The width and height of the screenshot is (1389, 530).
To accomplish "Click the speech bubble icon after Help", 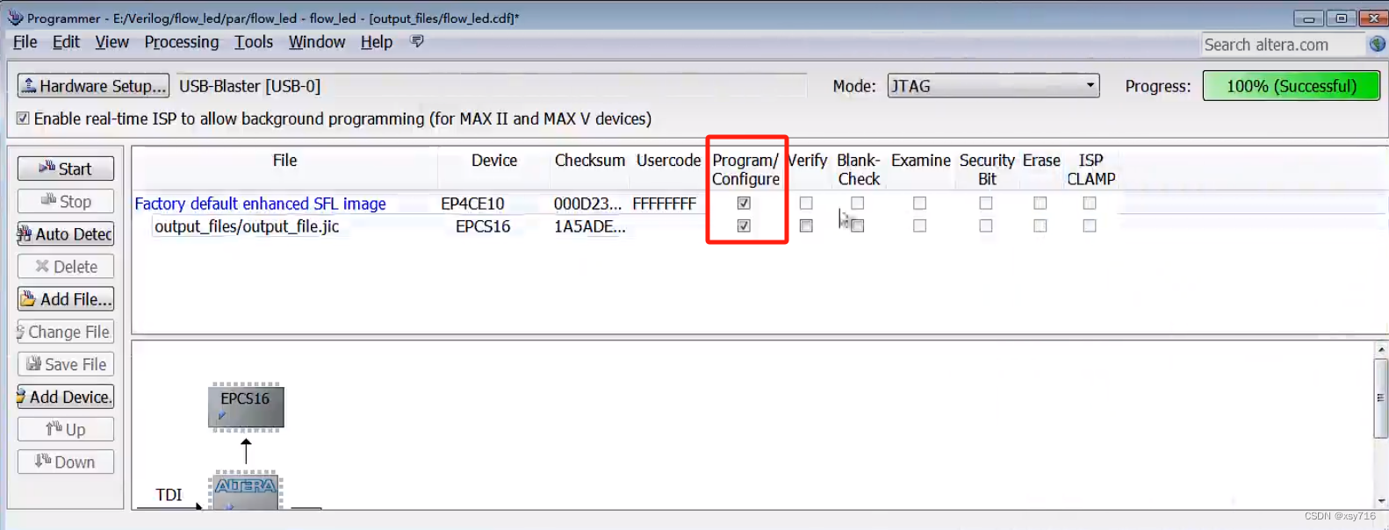I will (x=417, y=41).
